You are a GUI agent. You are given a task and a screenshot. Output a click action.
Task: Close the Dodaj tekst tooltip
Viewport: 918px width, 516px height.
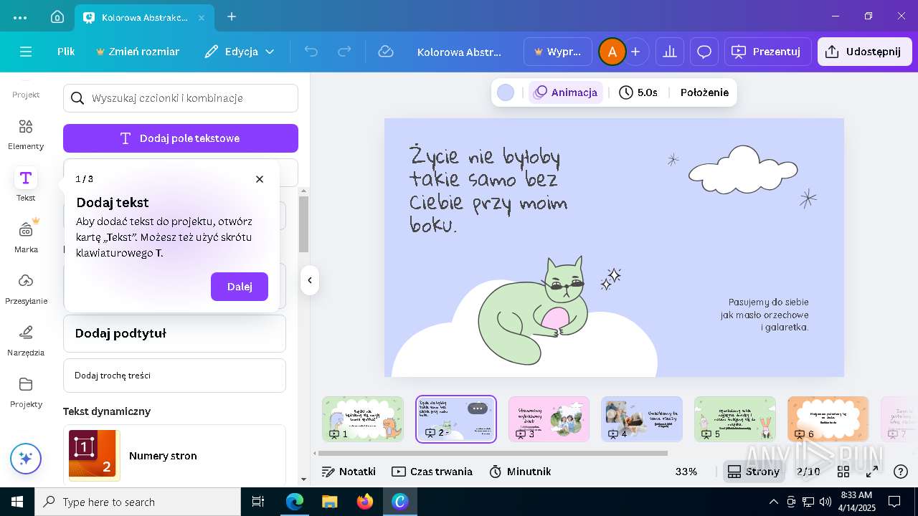click(x=260, y=179)
